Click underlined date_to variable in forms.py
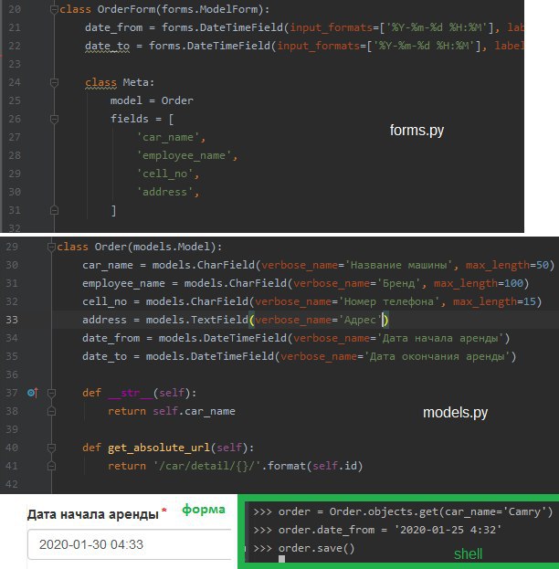Viewport: 559px width, 569px height. click(107, 46)
